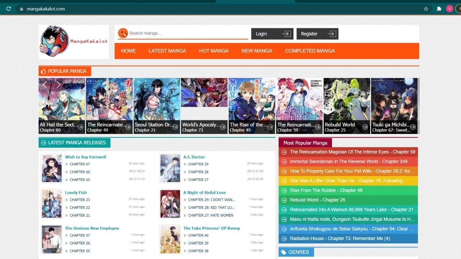The width and height of the screenshot is (461, 259).
Task: Click the browser reload icon
Action: [8, 8]
